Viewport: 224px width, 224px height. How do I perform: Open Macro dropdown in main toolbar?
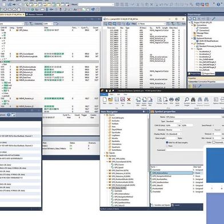[96, 5]
